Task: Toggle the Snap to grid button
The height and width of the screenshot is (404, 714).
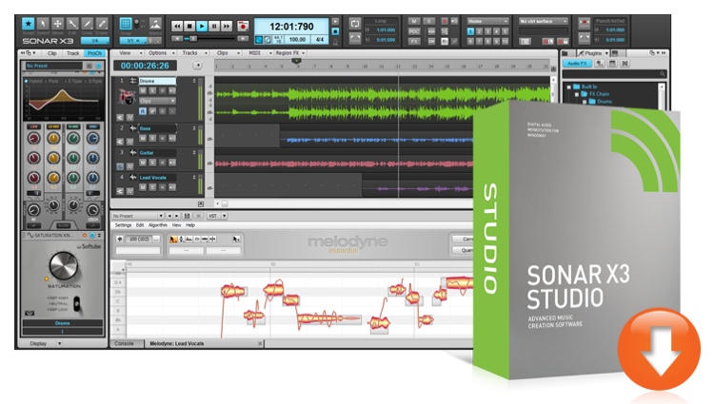Action: (x=126, y=23)
